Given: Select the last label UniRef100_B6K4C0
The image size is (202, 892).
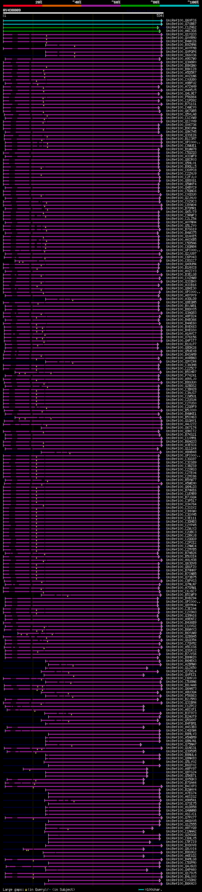Looking at the screenshot, I should (181, 884).
